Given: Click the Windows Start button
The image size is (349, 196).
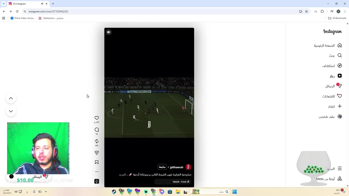Looking at the screenshot, I should coord(234,192).
